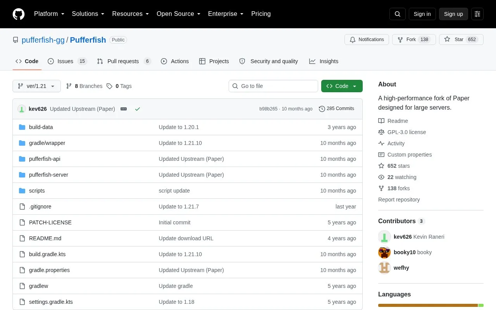Open the GitHub homepage logo
496x310 pixels.
19,14
